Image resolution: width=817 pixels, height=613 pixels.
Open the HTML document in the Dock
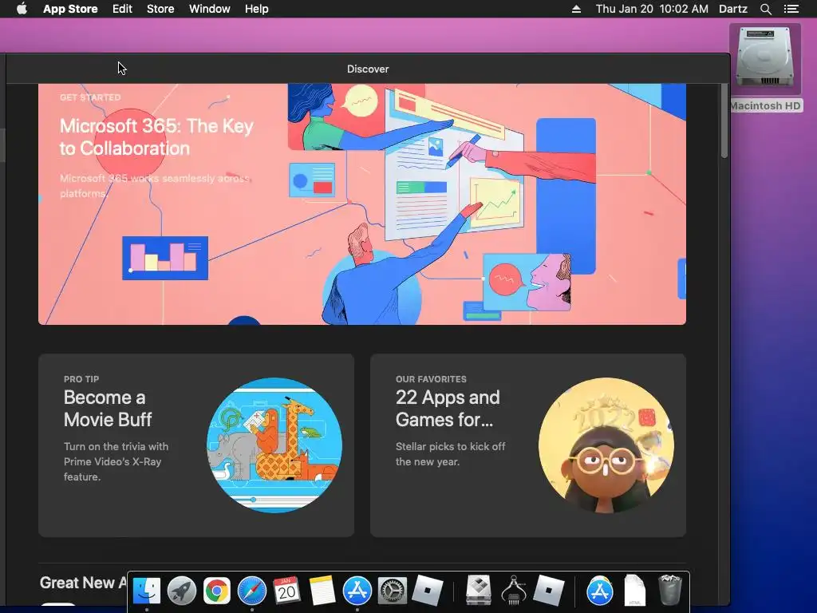coord(634,591)
